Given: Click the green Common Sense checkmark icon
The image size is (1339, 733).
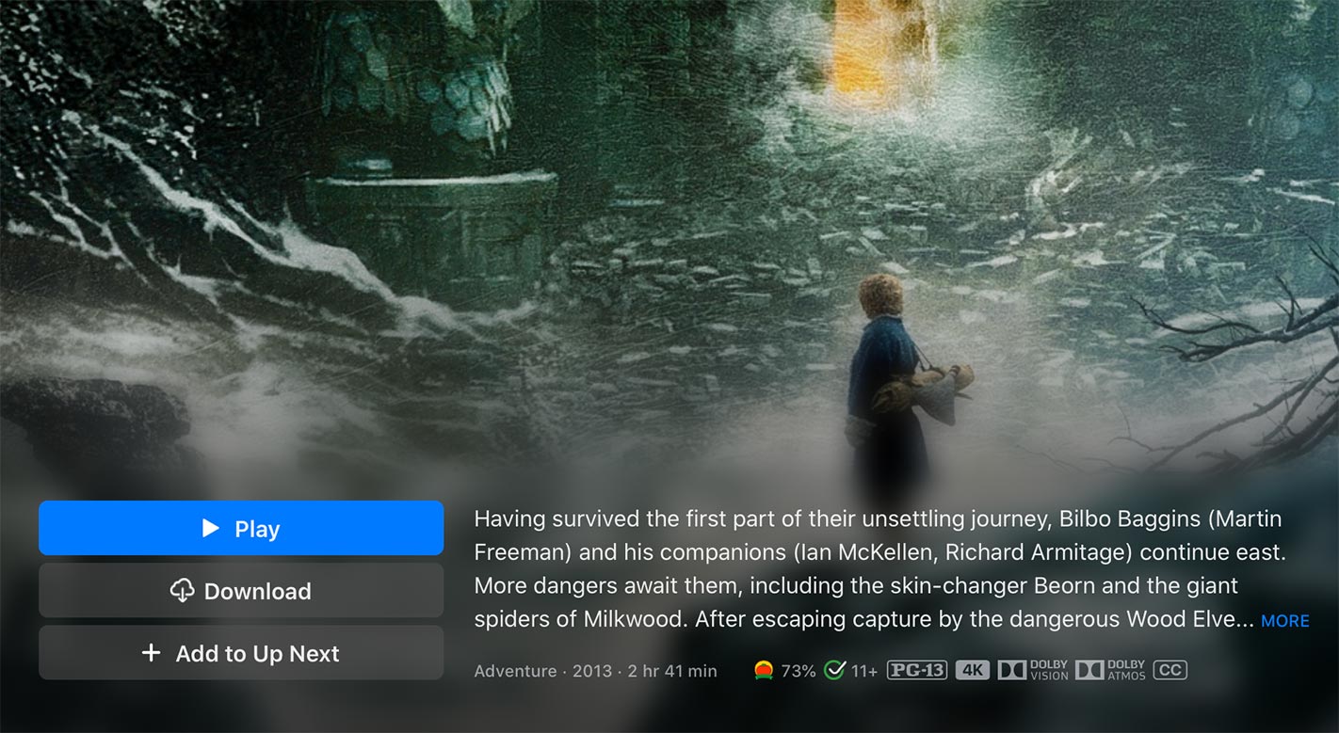Looking at the screenshot, I should [x=834, y=670].
